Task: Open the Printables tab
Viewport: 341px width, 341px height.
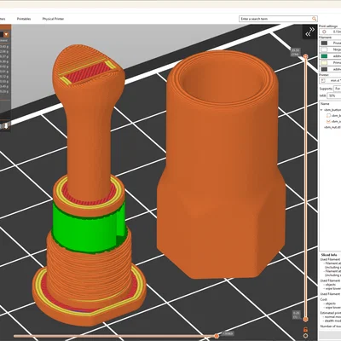Action: coord(24,19)
